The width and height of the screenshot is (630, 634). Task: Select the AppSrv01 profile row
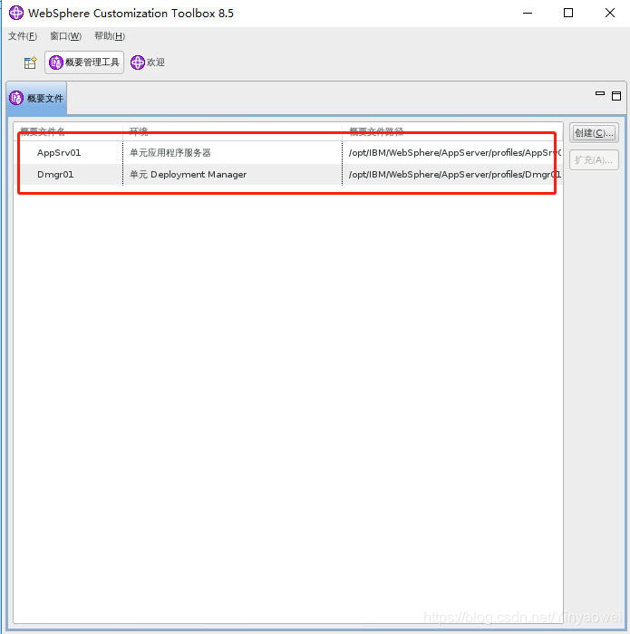(x=288, y=153)
